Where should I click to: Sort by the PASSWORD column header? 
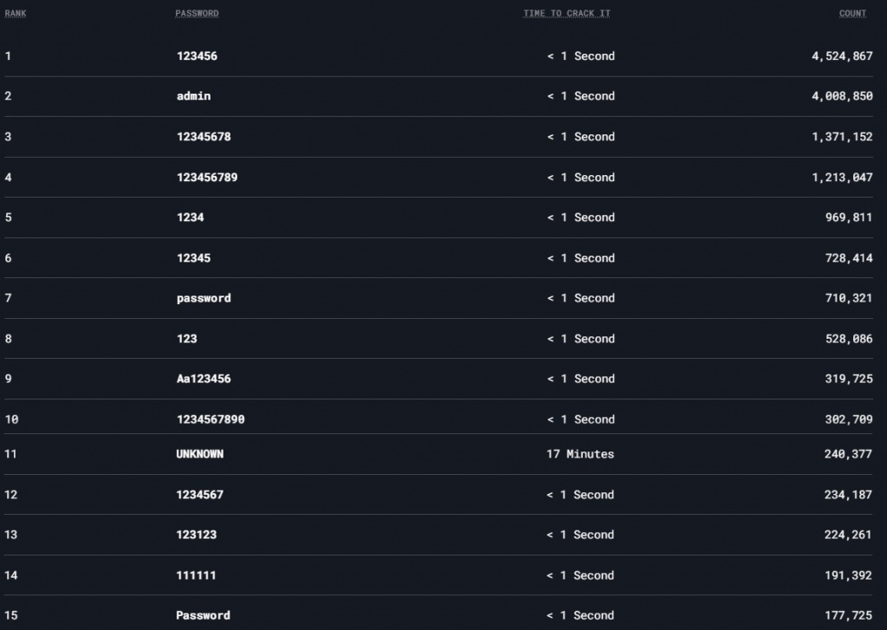click(197, 14)
